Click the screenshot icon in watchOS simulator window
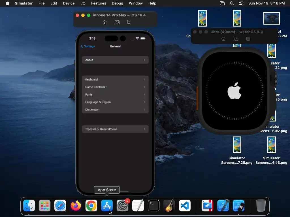290x217 pixels. point(236,39)
